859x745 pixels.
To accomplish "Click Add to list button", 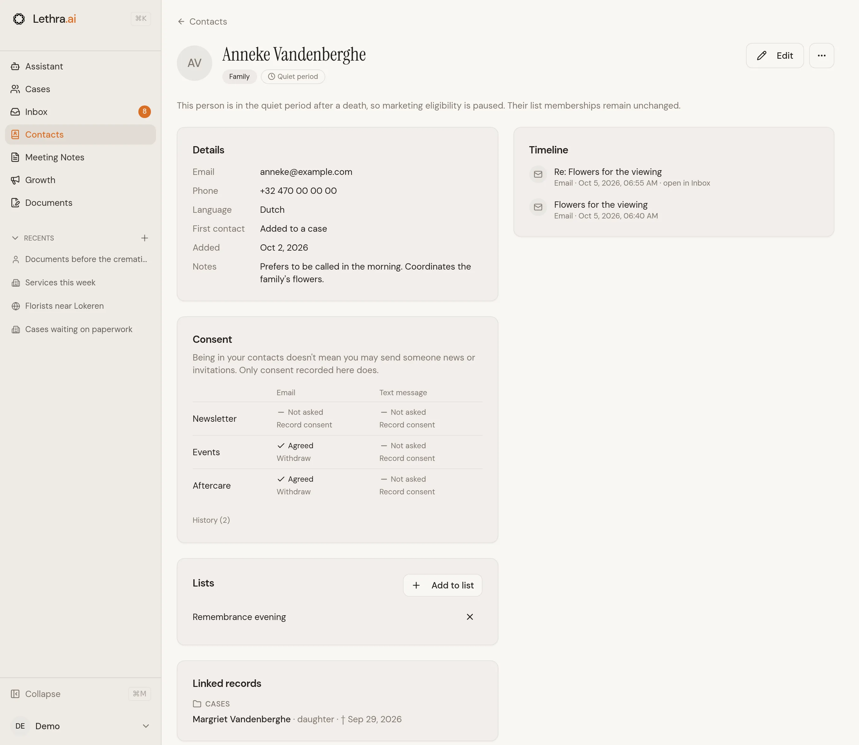I will (x=442, y=585).
